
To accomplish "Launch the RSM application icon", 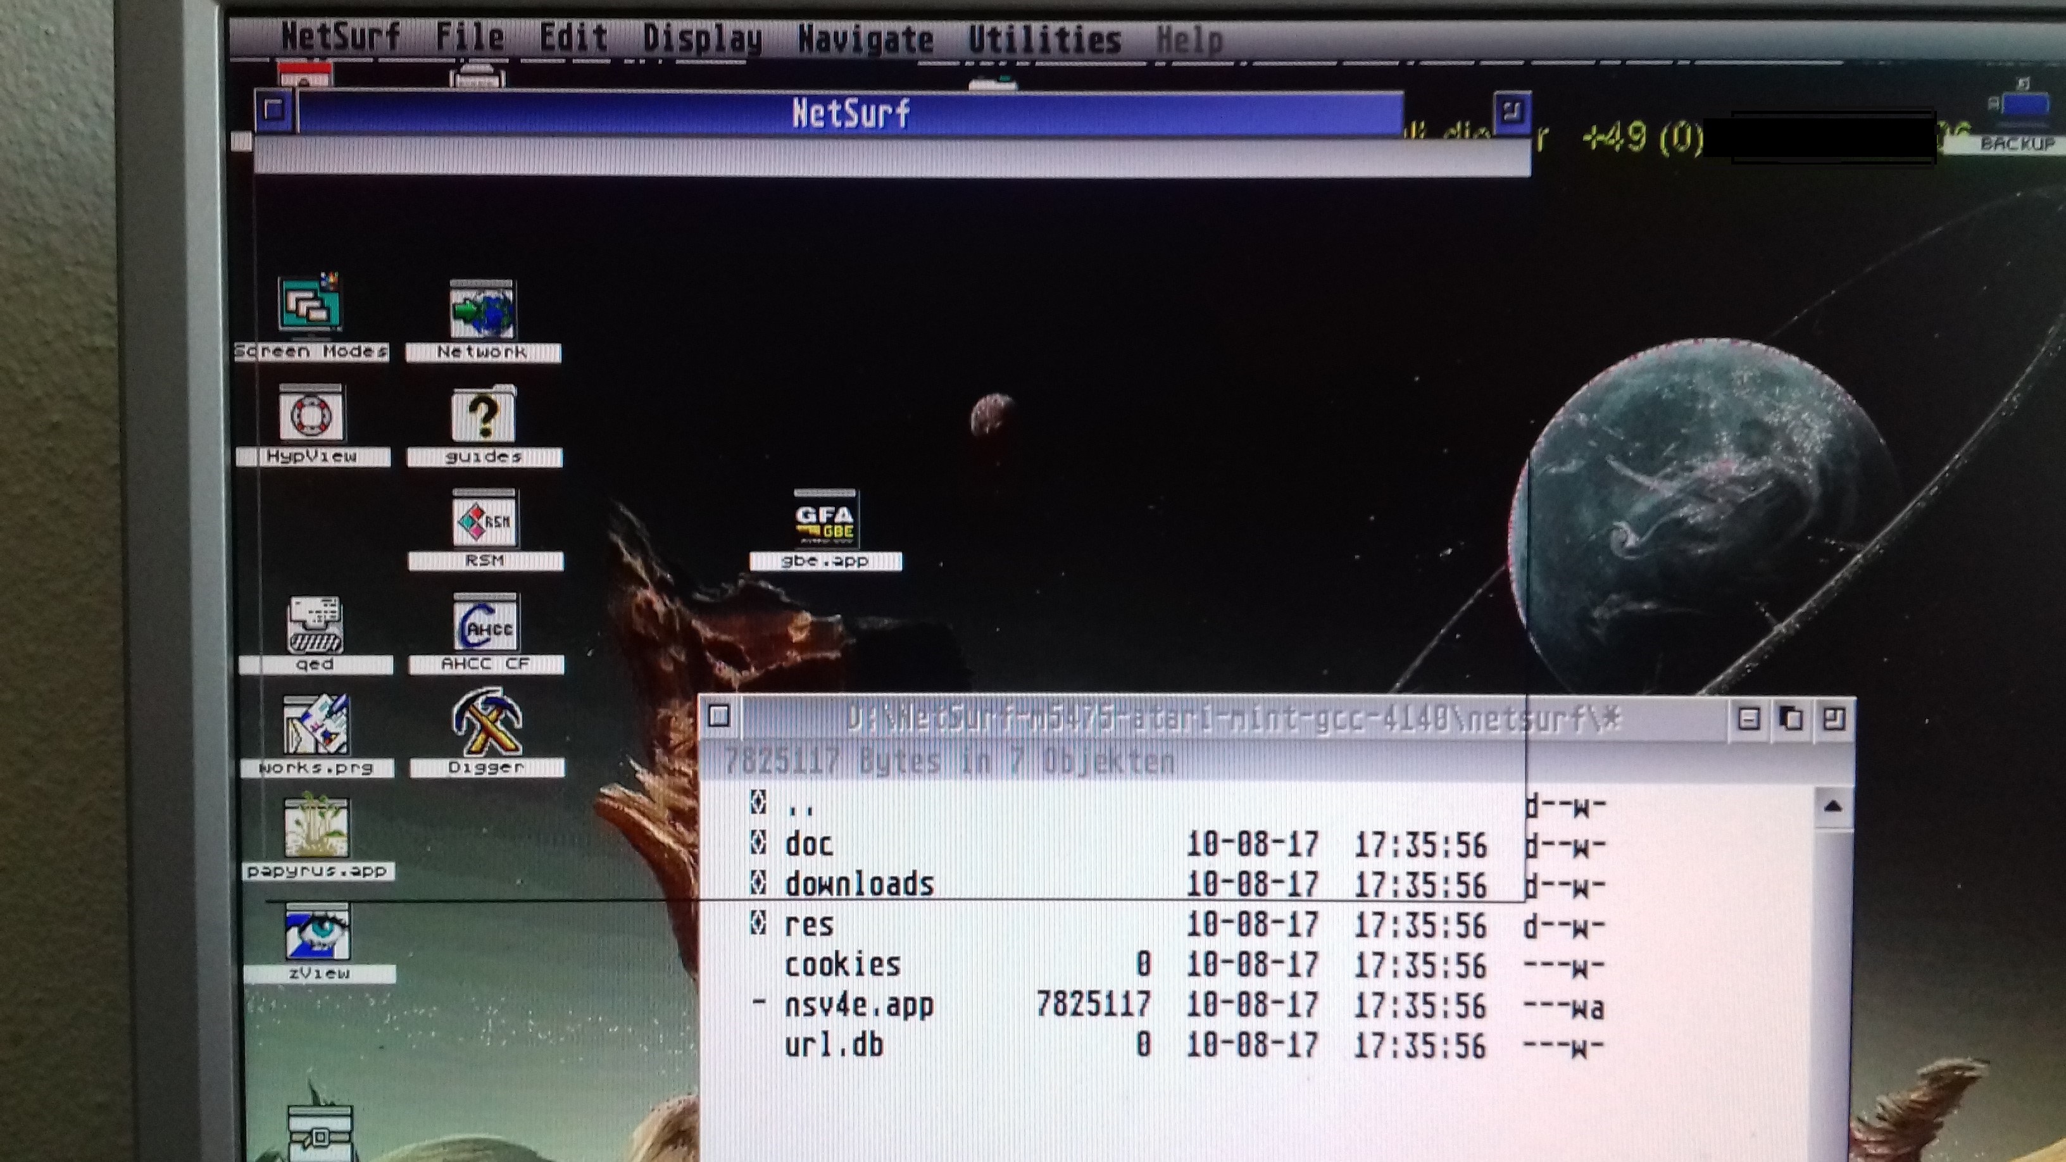I will pyautogui.click(x=484, y=520).
